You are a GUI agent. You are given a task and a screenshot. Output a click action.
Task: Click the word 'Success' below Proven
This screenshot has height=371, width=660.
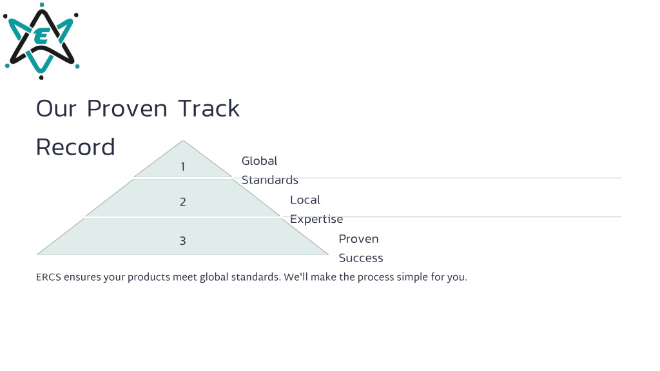[361, 258]
